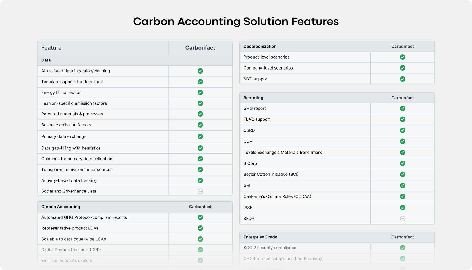Click the check icon beside B Corp
The width and height of the screenshot is (472, 270).
(x=403, y=163)
